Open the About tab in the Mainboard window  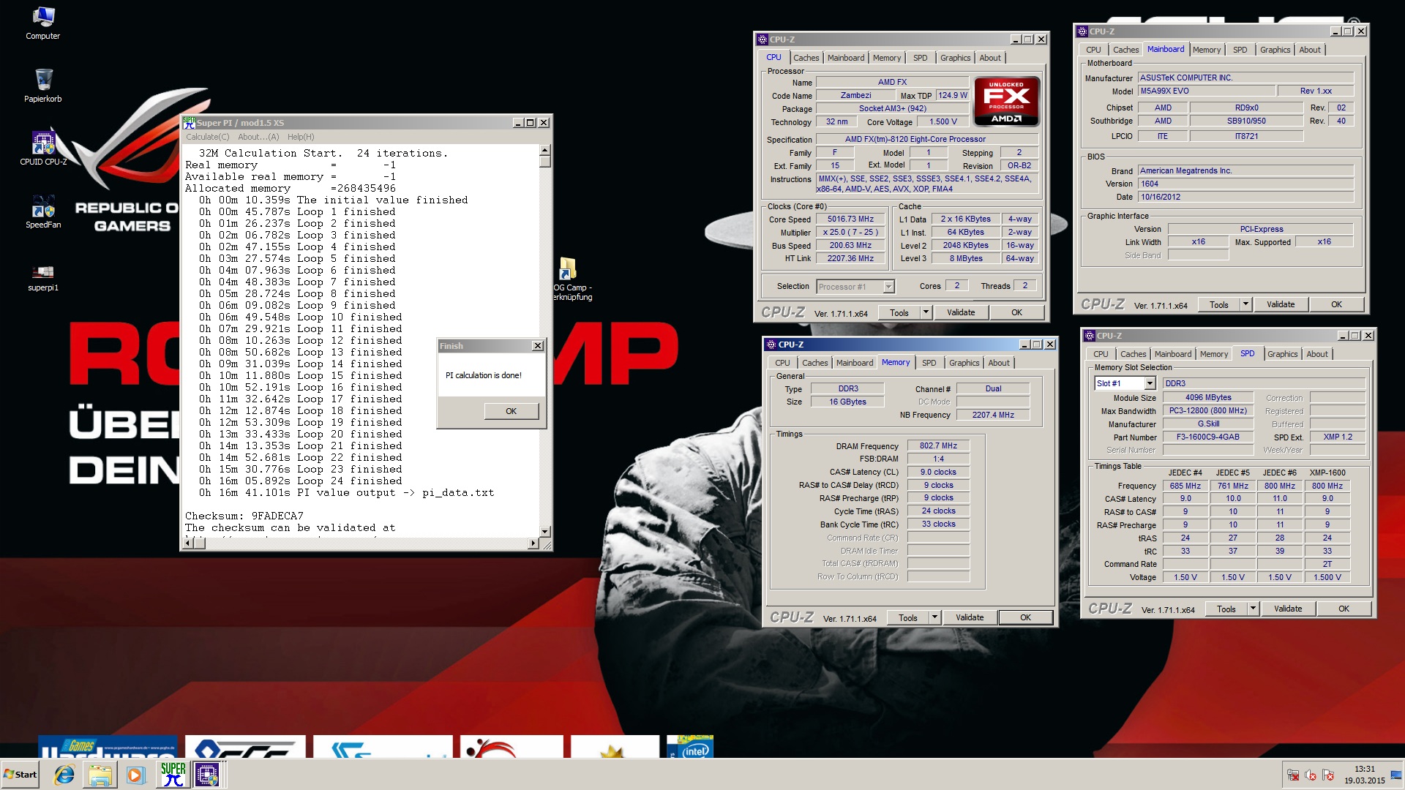coord(1310,50)
